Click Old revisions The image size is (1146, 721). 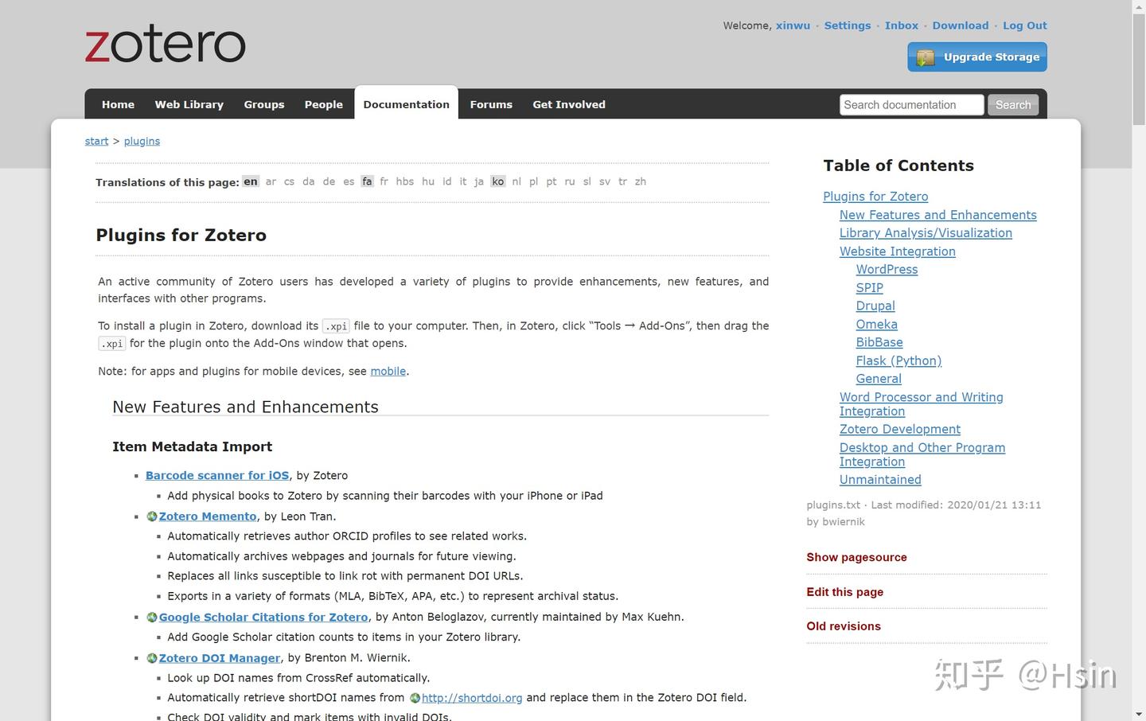(844, 626)
